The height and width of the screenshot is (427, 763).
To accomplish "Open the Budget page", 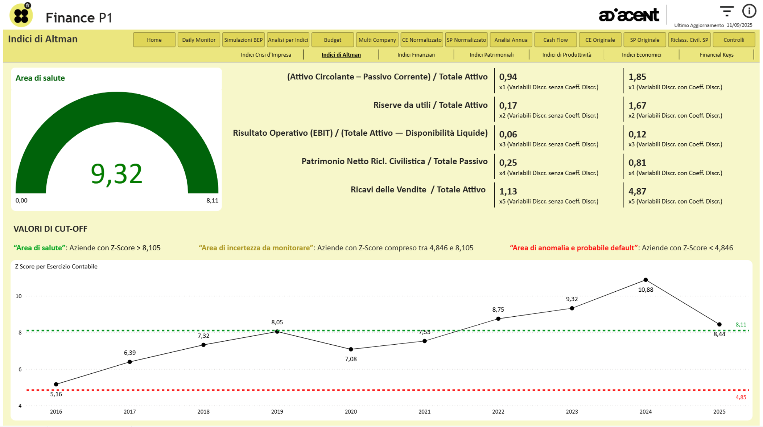I will click(x=333, y=40).
